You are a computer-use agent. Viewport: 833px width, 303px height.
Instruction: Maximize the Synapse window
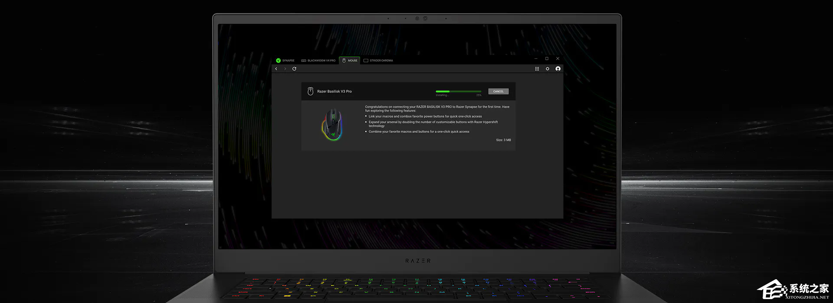547,58
